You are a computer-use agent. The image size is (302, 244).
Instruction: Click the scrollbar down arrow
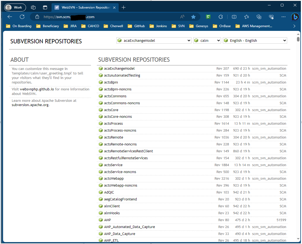click(298, 239)
